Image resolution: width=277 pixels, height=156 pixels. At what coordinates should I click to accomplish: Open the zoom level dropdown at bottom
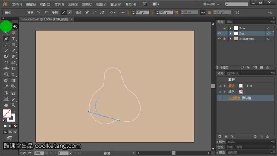pos(46,153)
